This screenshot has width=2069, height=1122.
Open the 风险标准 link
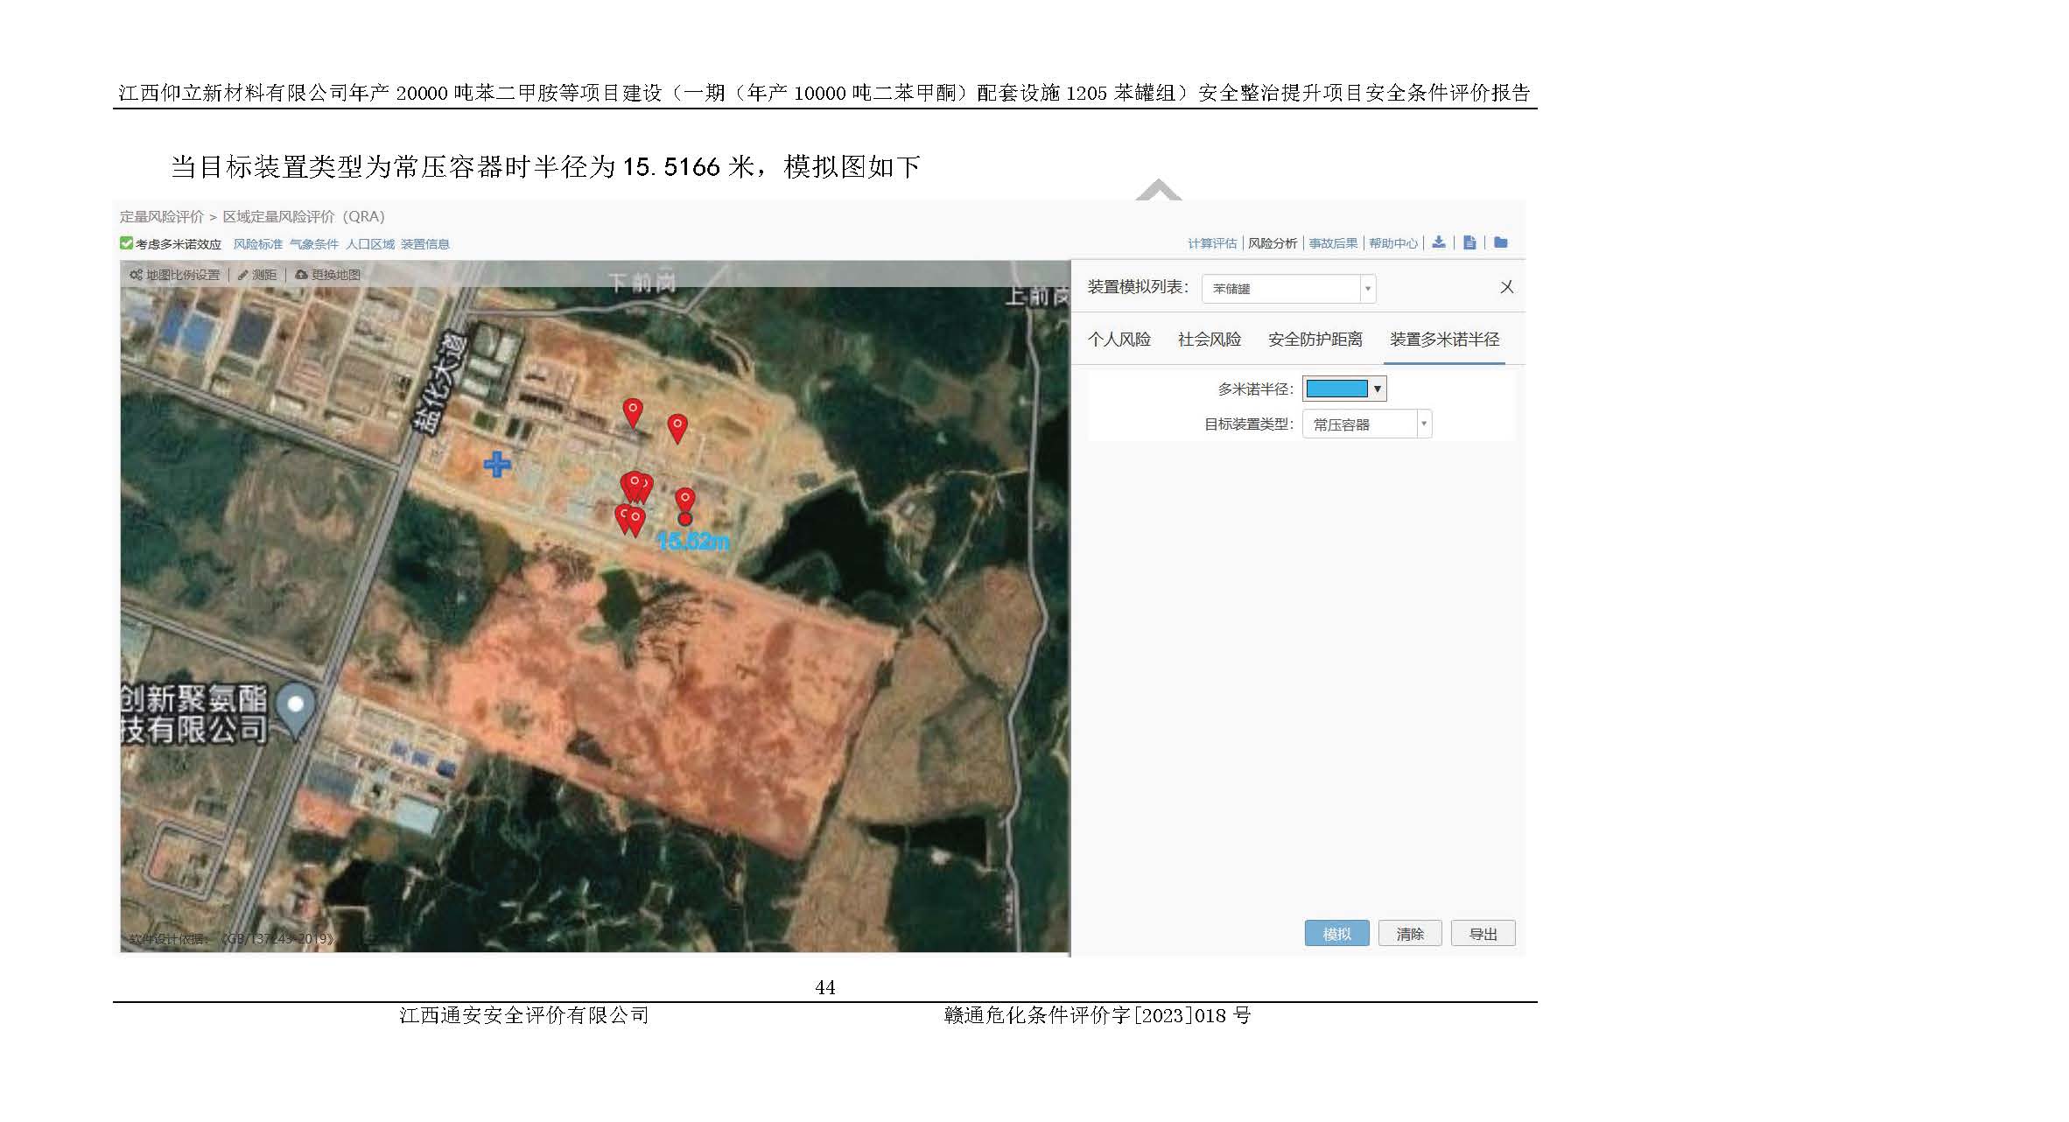(257, 244)
